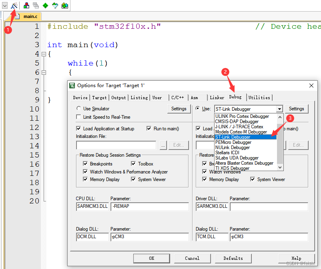Select Use Simulator radio button

point(78,108)
